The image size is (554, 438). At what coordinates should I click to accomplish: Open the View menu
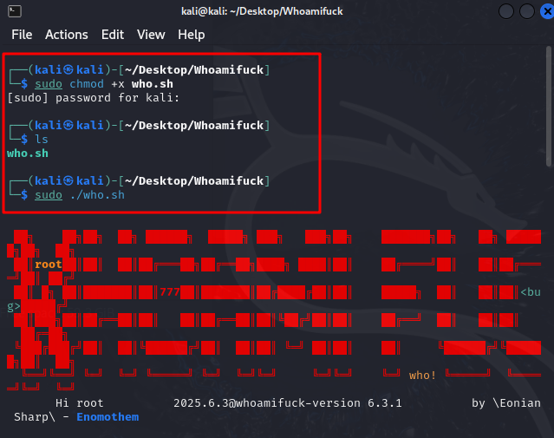151,35
